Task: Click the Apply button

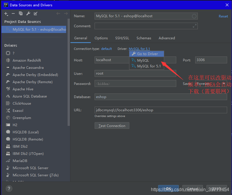Action: click(216, 188)
